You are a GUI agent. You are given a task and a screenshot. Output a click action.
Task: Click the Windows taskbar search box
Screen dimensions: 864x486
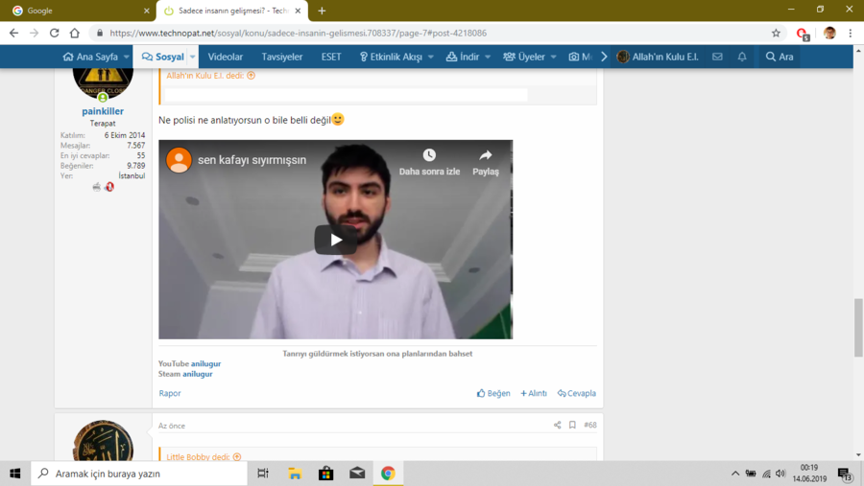point(139,474)
